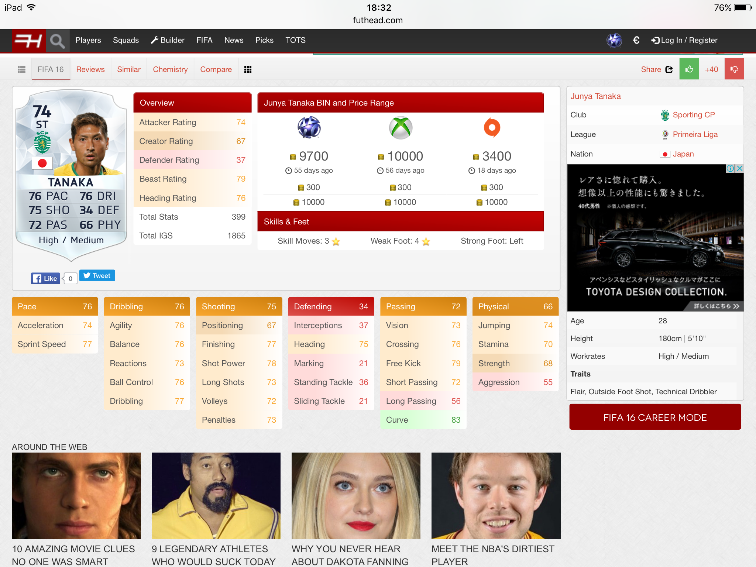Select the FIFA 16 tab

51,69
